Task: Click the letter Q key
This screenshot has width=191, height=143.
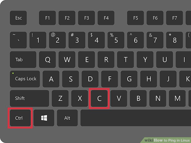Action: tap(47, 60)
